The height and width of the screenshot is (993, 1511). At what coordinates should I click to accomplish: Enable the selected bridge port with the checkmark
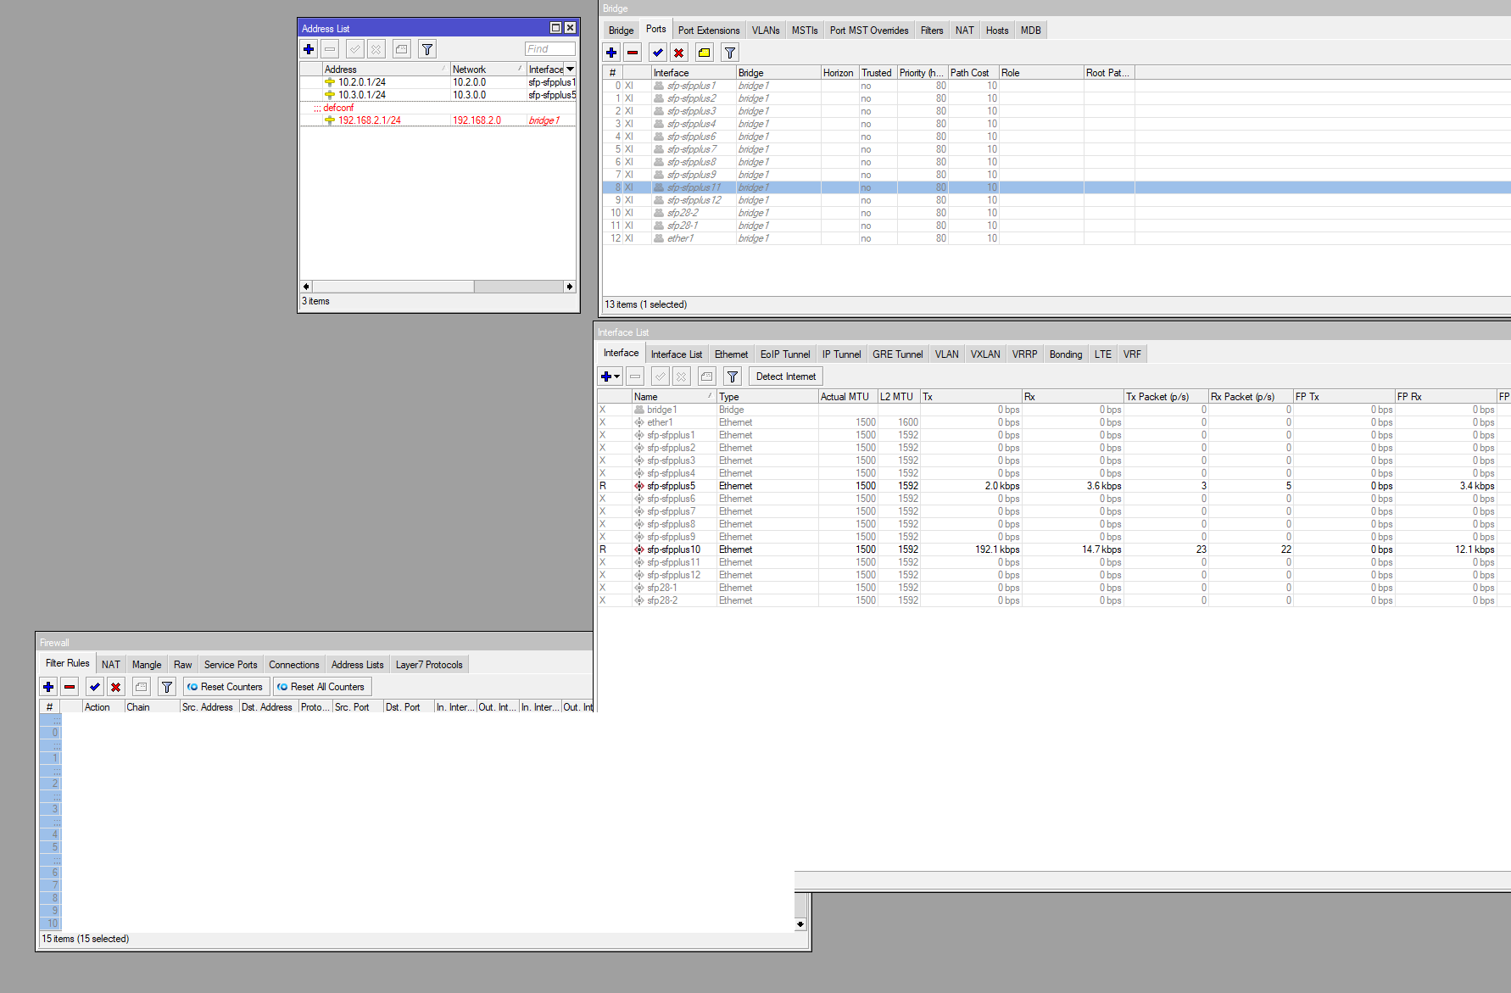(x=658, y=53)
